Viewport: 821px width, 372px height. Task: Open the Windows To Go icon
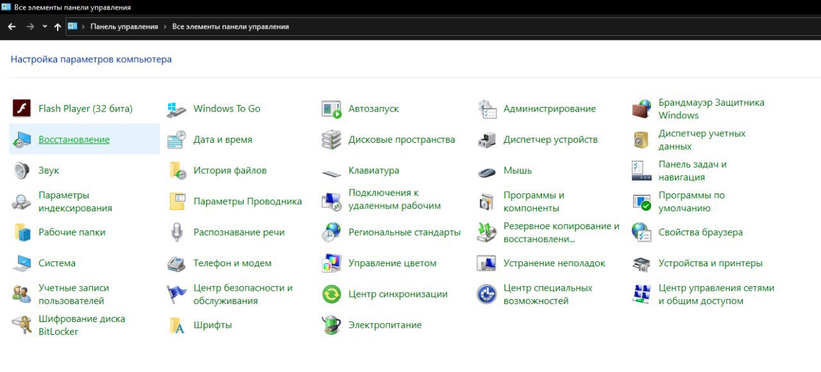(x=177, y=109)
